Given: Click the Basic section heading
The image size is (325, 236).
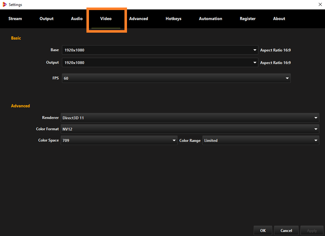Looking at the screenshot, I should 16,38.
